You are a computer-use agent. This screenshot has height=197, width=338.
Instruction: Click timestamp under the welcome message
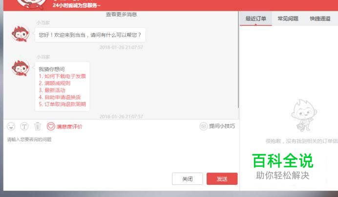point(121,47)
